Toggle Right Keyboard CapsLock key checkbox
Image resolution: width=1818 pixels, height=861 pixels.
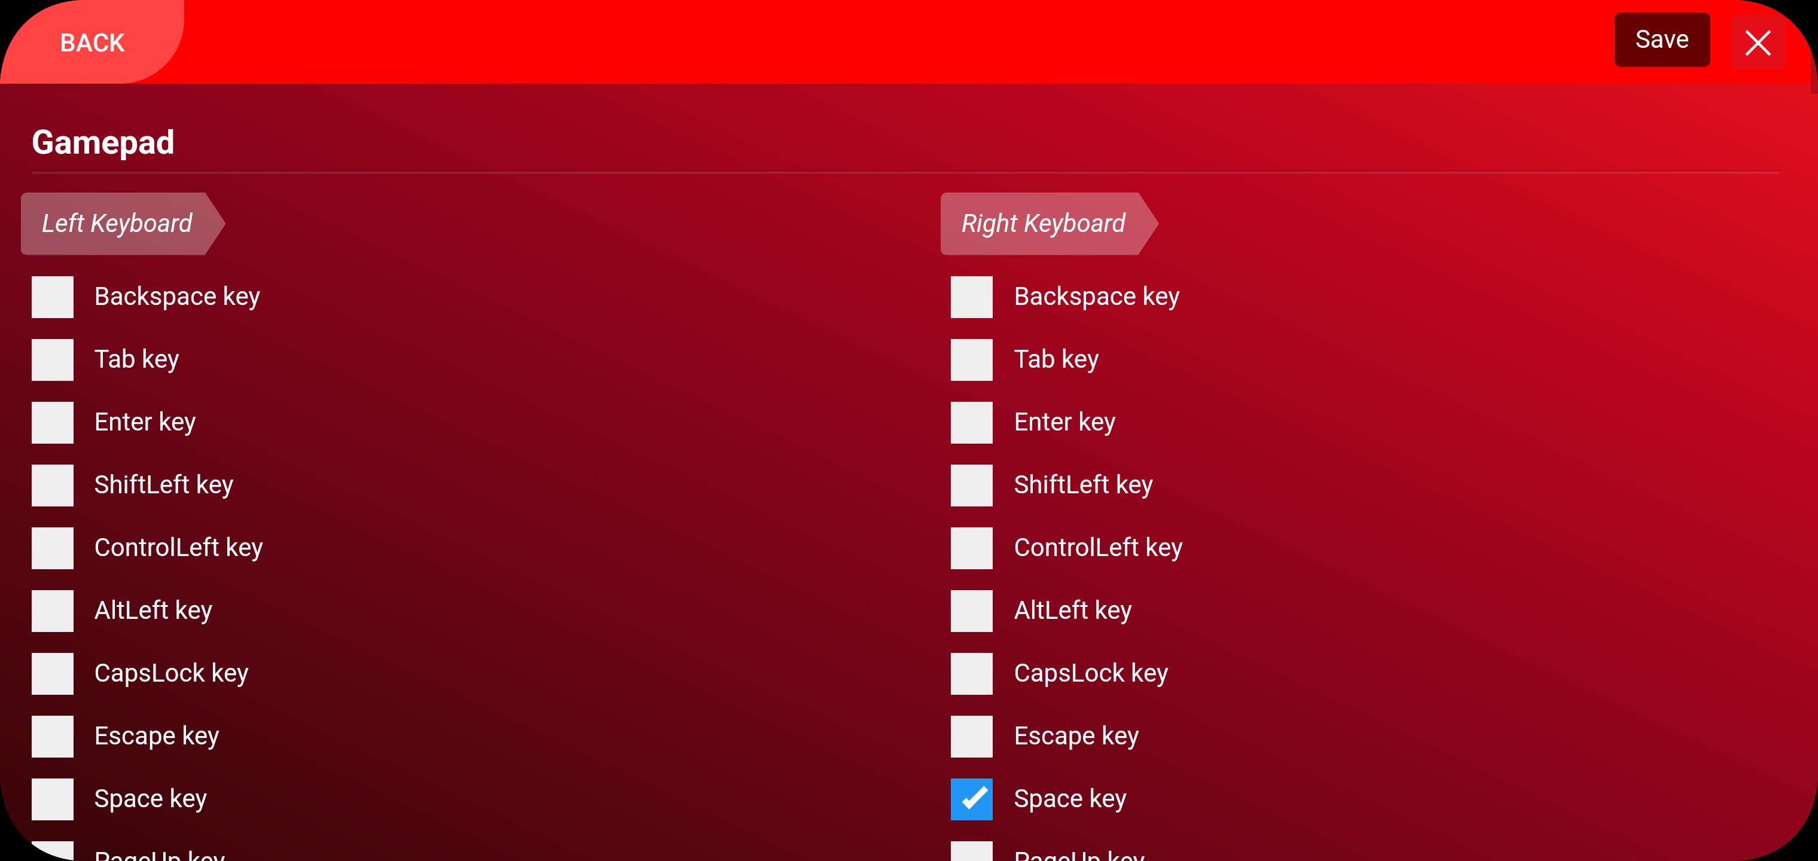coord(971,673)
